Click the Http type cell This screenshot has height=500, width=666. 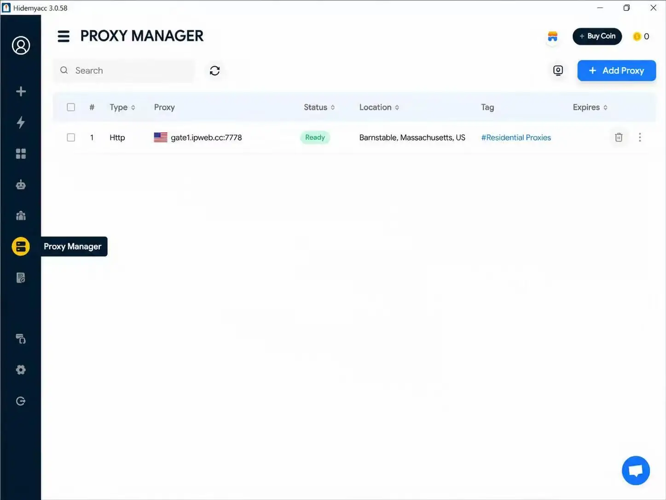click(117, 138)
